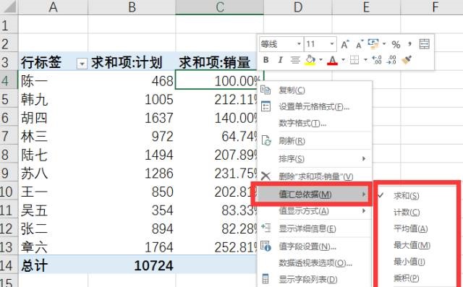Select the format painter brush
463x287 pixels.
(x=407, y=60)
